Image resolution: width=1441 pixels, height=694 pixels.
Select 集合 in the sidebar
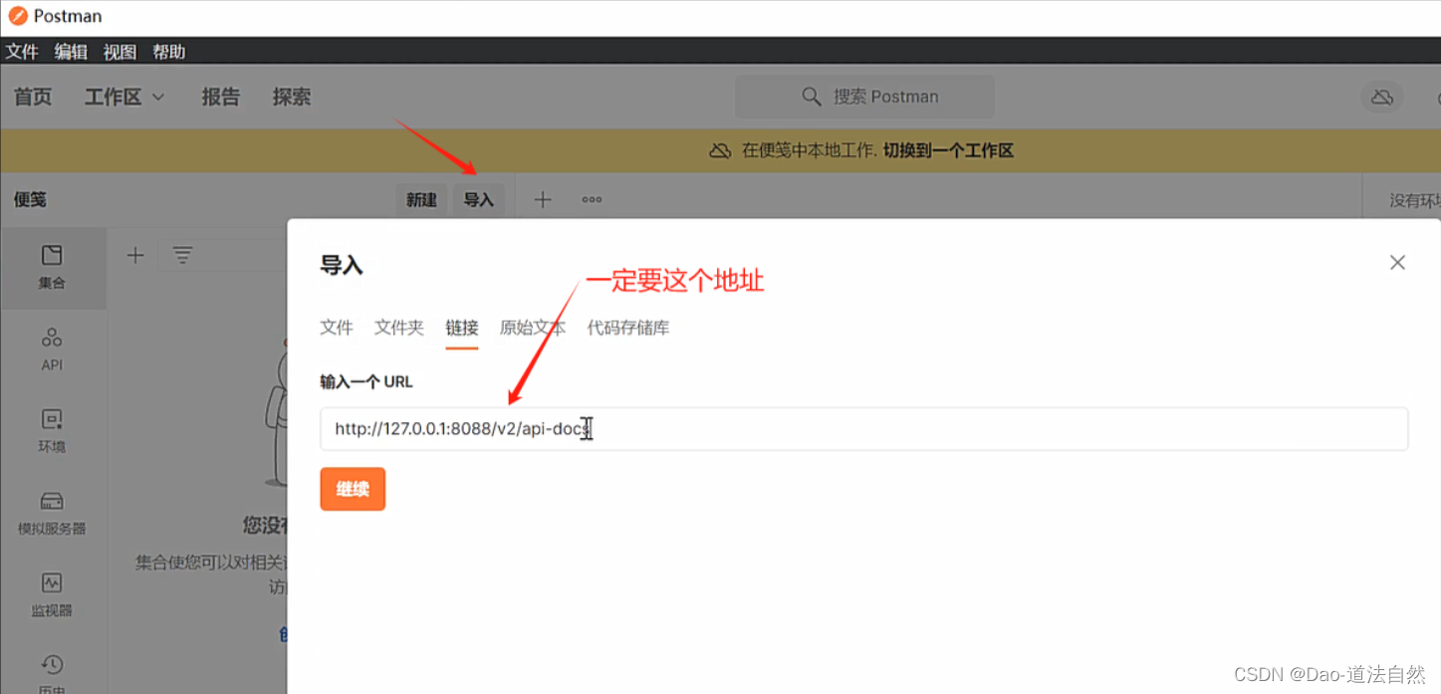point(52,267)
